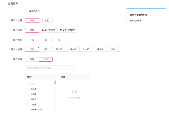Select 不限 for 用户性别

tap(32, 40)
